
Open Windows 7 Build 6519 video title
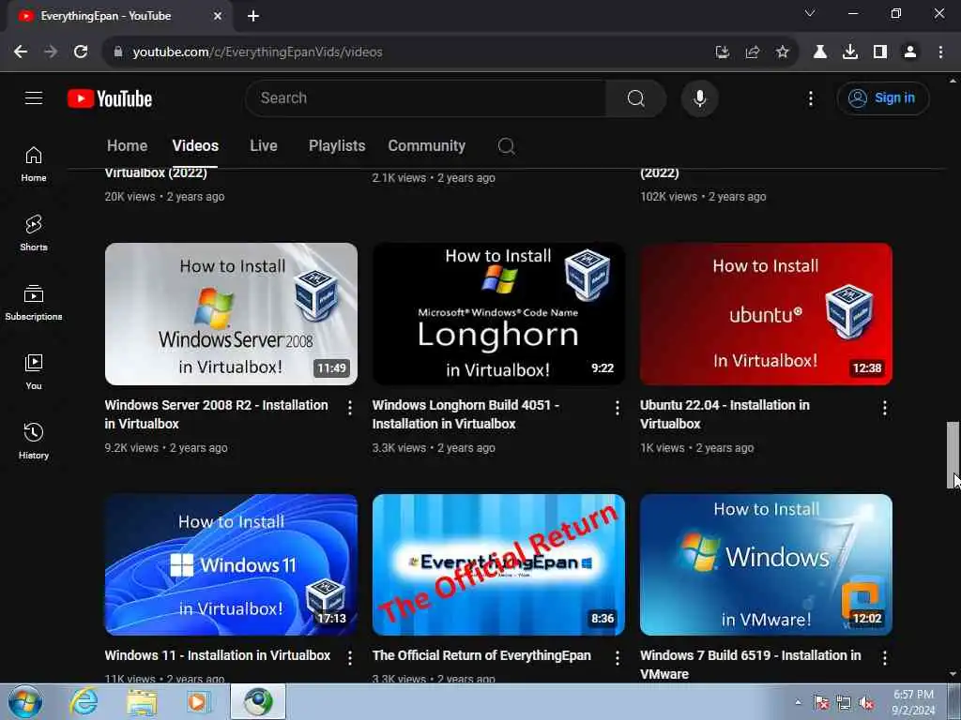[x=751, y=665]
